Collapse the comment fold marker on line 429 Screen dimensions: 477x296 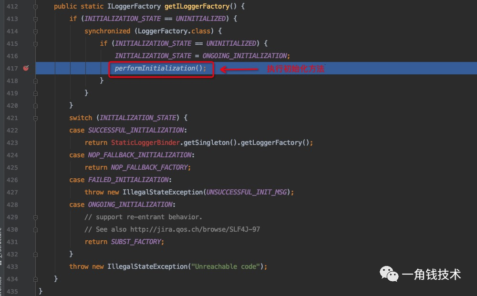pyautogui.click(x=35, y=217)
